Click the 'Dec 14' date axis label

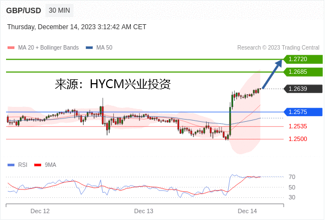pos(247,212)
